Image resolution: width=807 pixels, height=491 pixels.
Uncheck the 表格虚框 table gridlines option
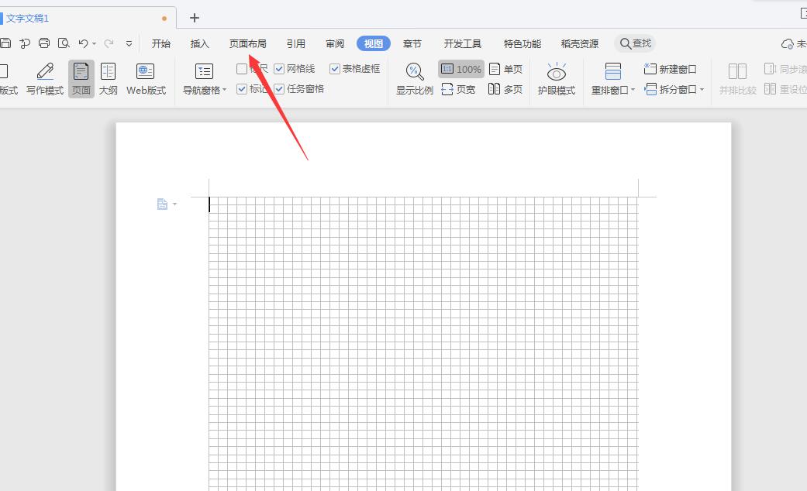coord(333,68)
